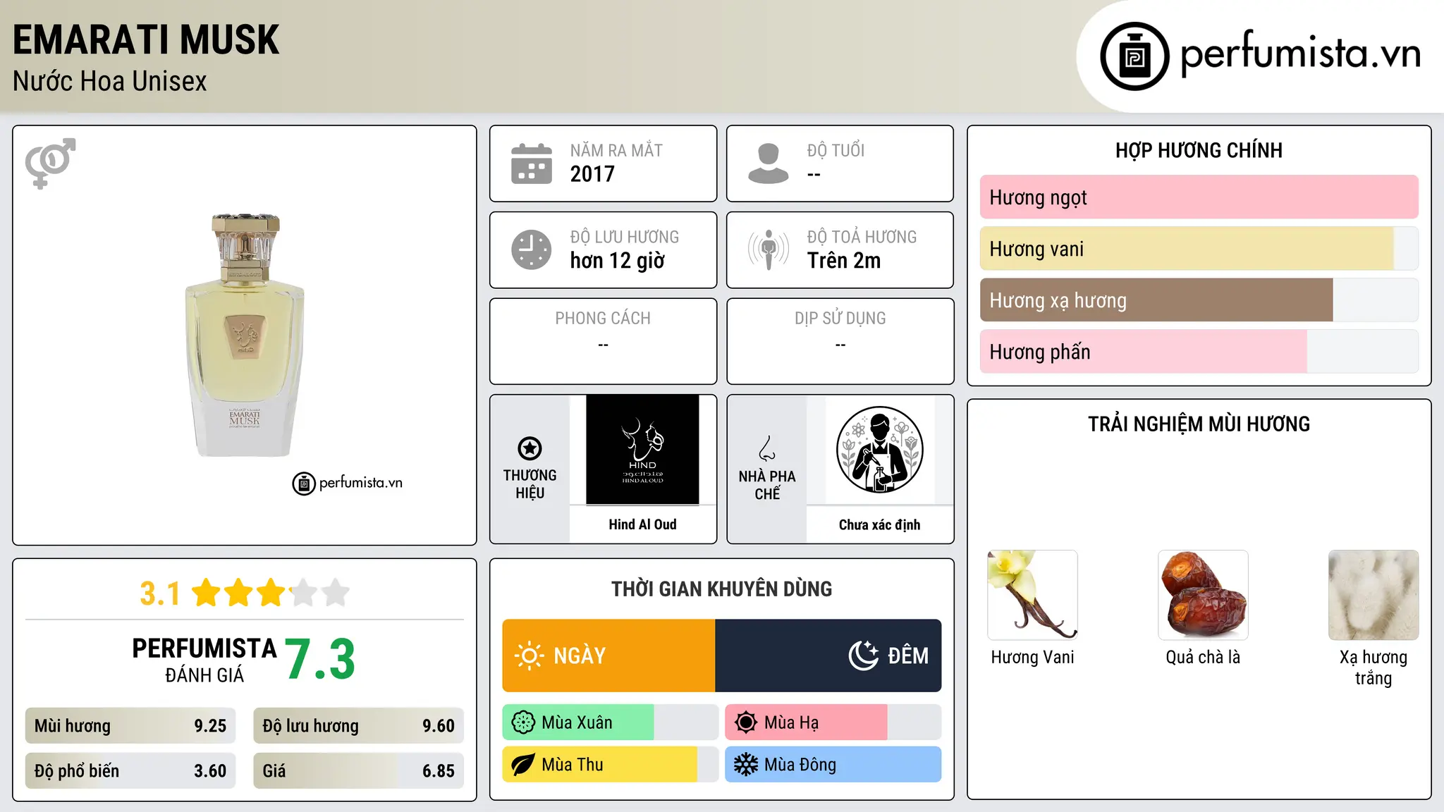This screenshot has height=812, width=1444.
Task: Click the perfumista.vn site name
Action: [1300, 54]
